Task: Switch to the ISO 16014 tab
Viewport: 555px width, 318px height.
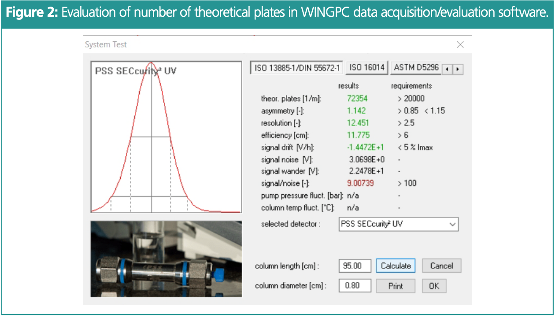Action: pos(366,68)
